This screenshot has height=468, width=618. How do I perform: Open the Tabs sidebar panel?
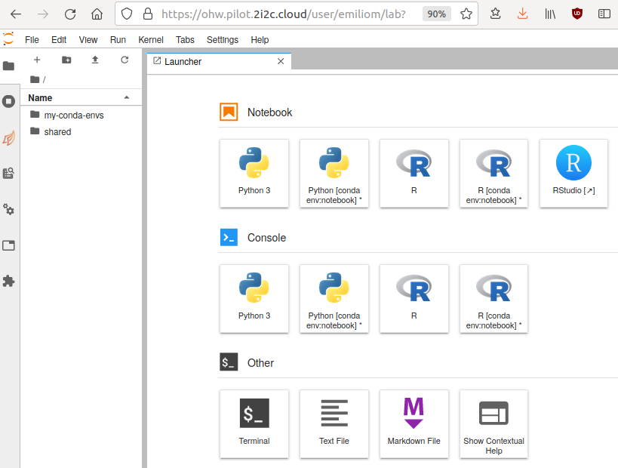(8, 245)
